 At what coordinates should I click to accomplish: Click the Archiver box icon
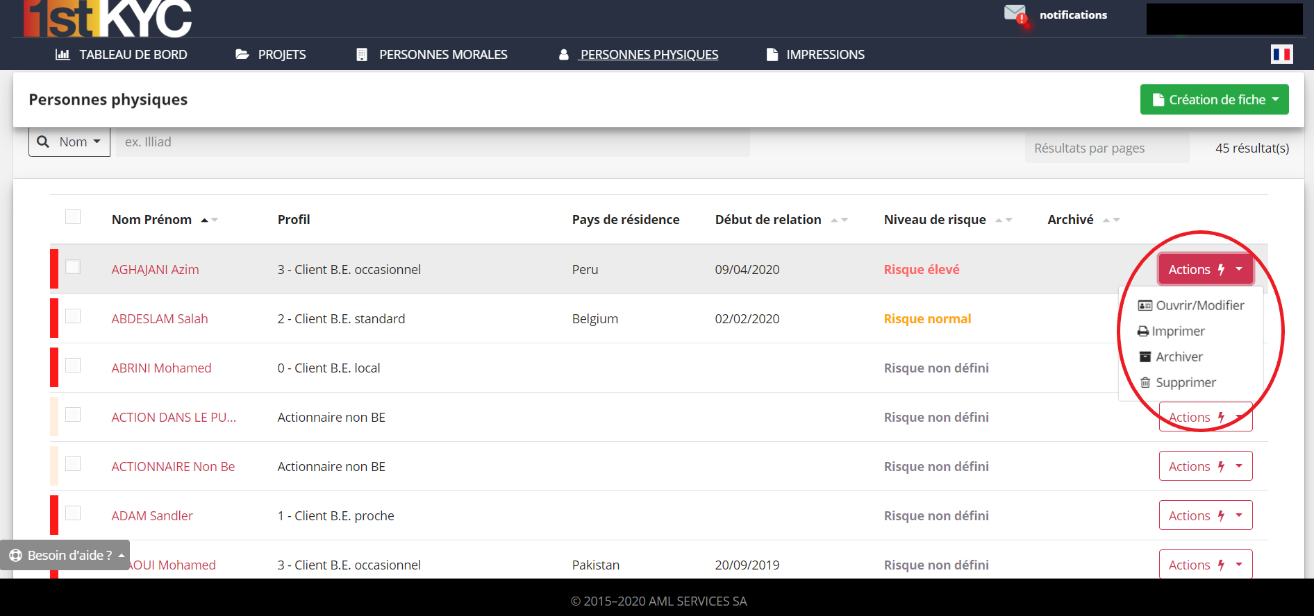pyautogui.click(x=1145, y=357)
